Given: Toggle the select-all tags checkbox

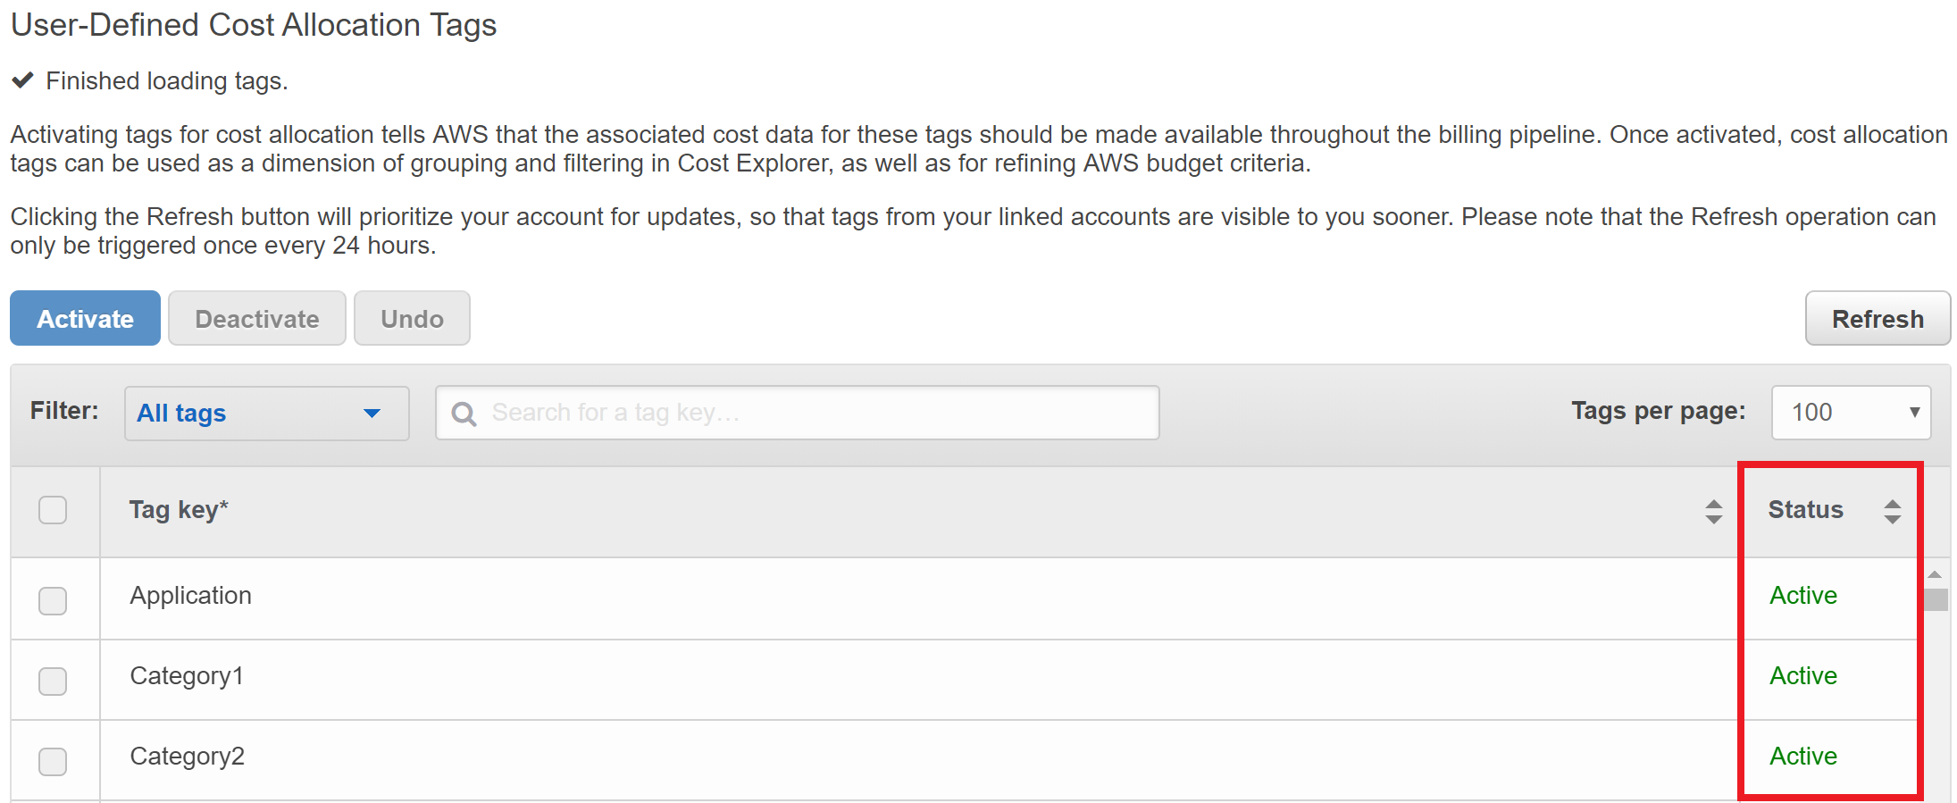Looking at the screenshot, I should 53,510.
